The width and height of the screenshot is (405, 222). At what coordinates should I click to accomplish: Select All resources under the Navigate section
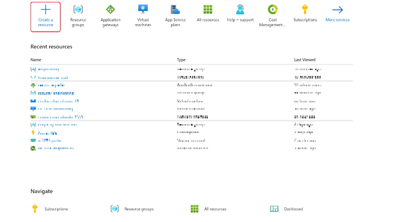[x=215, y=209]
